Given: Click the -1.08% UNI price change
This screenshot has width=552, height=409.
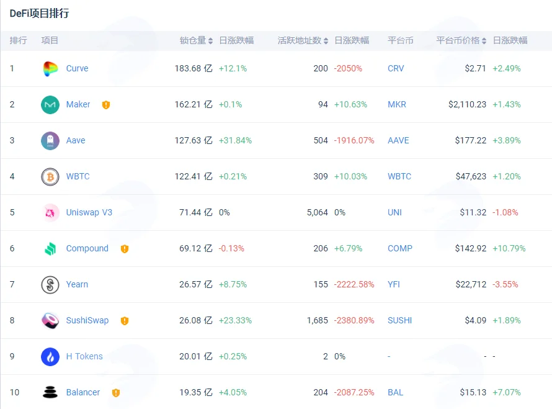Looking at the screenshot, I should pos(505,212).
